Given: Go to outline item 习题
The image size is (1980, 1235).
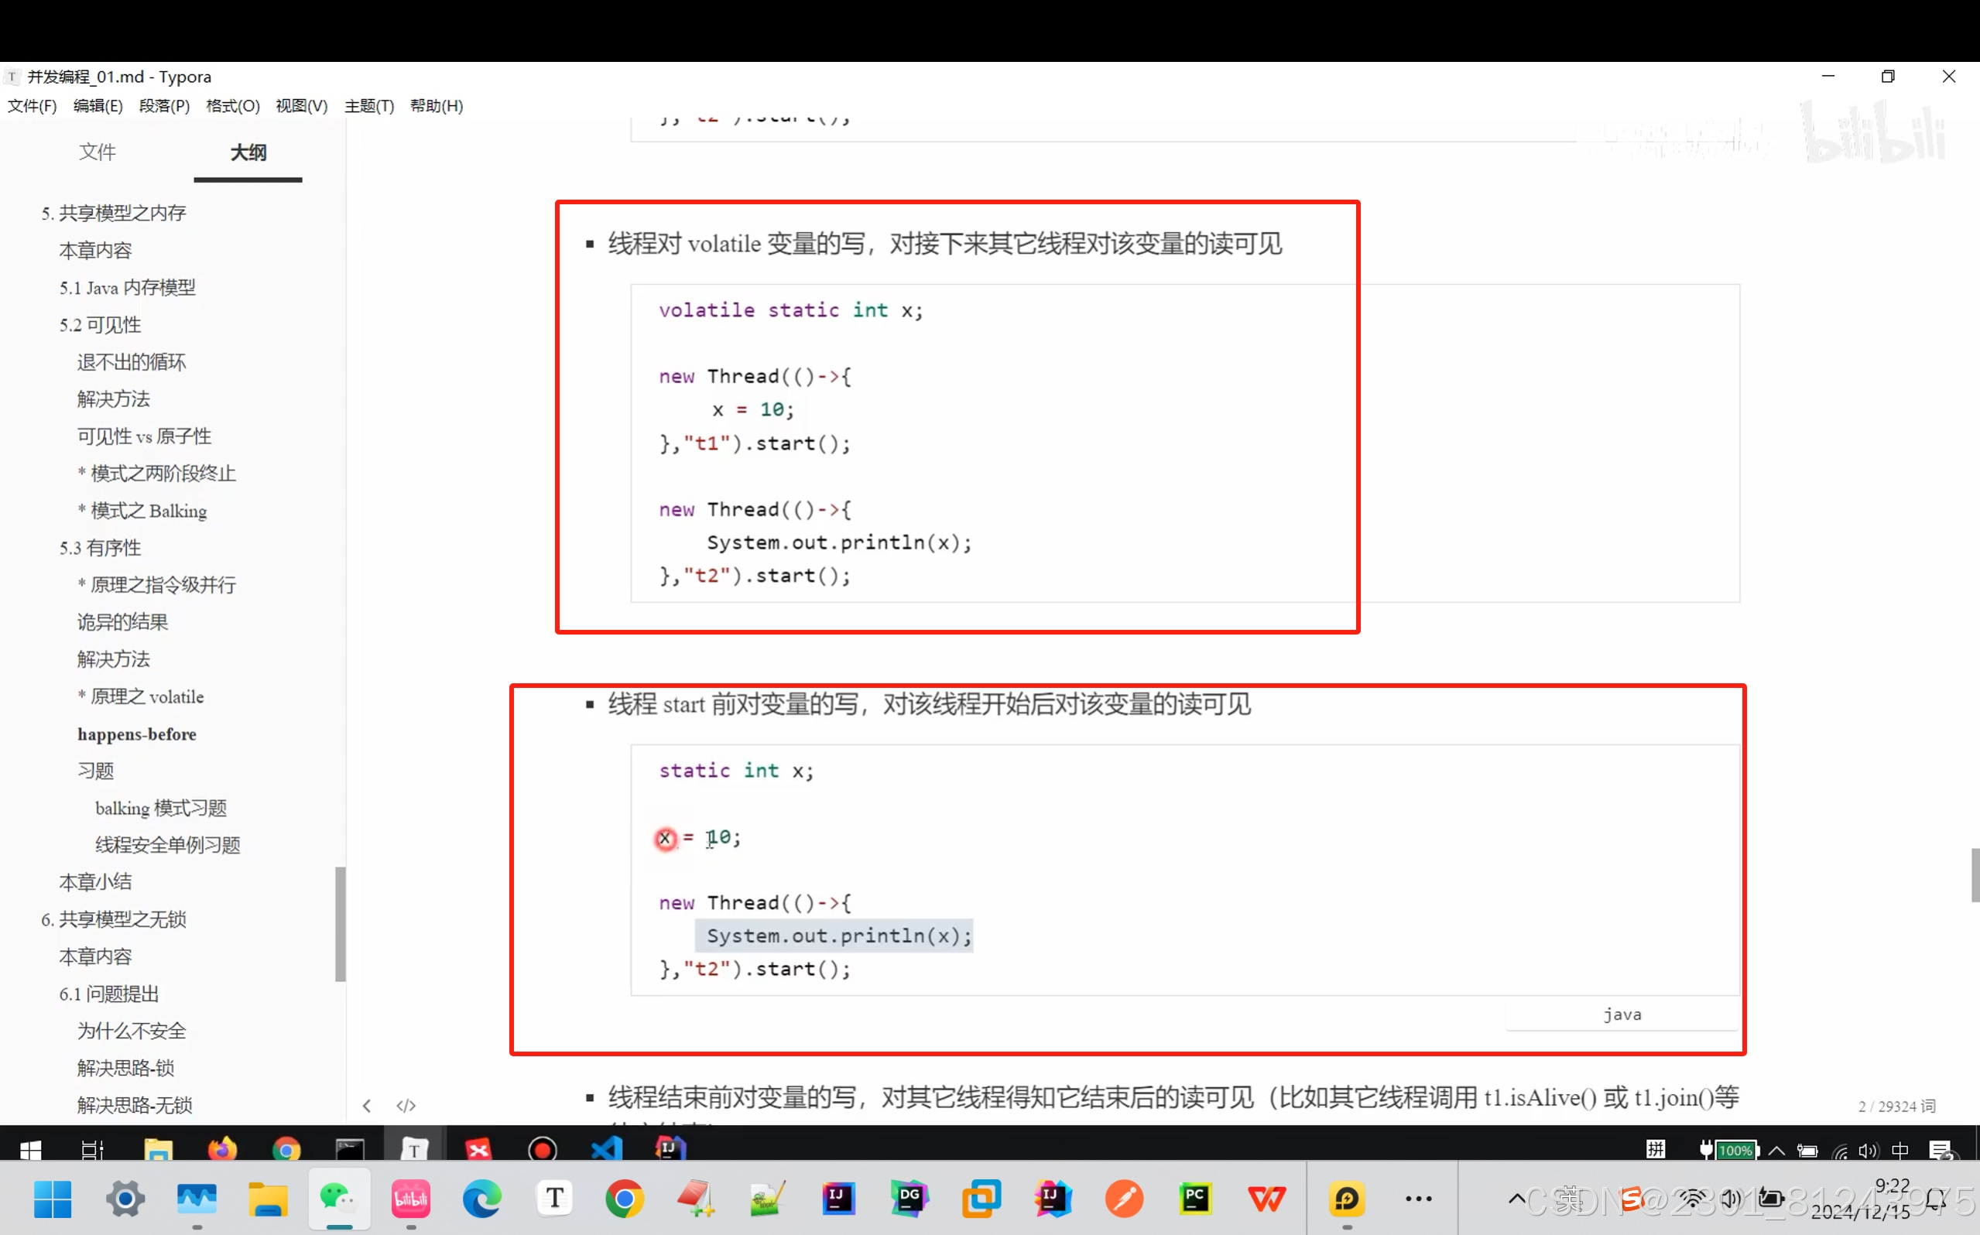Looking at the screenshot, I should pyautogui.click(x=95, y=771).
